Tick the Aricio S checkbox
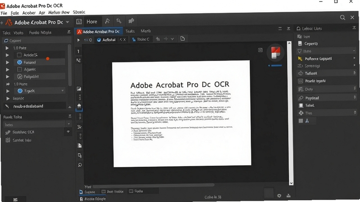 pos(19,55)
